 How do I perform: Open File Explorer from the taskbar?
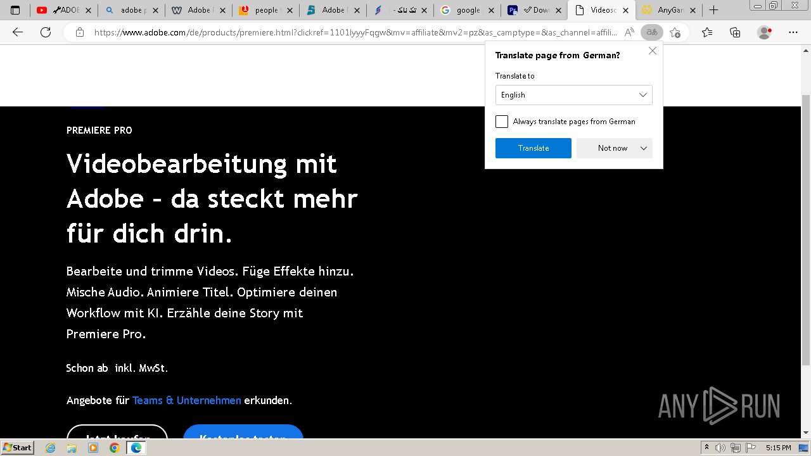click(x=72, y=448)
